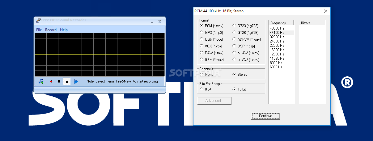373x141 pixels.
Task: Select the DSP (*.dsp) format
Action: pyautogui.click(x=244, y=46)
